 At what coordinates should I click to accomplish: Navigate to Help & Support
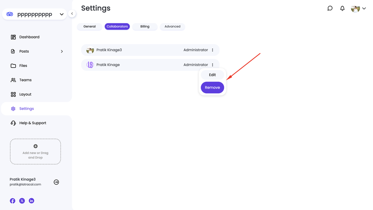(x=32, y=123)
